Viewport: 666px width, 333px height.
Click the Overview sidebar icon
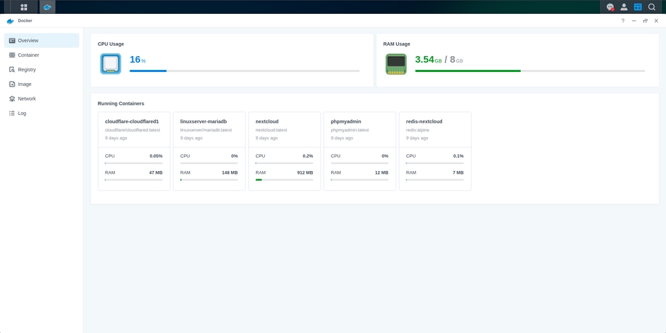click(x=12, y=41)
